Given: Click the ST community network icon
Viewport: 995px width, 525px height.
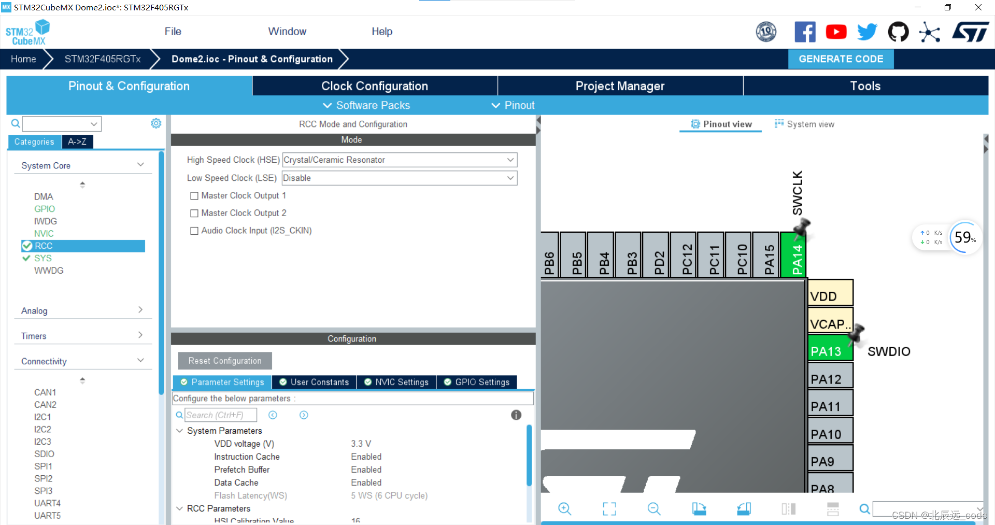Looking at the screenshot, I should (930, 32).
